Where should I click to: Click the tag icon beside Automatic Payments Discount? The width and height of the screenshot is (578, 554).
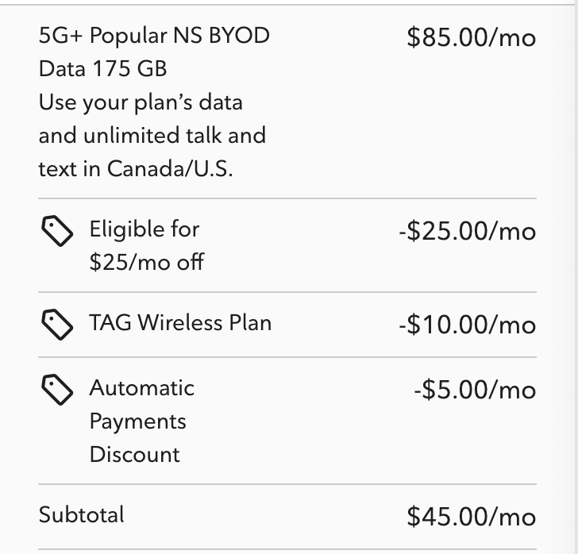coord(57,389)
